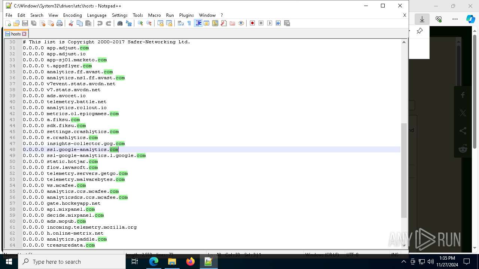479x269 pixels.
Task: Open the user defined language dialog icon
Action: click(207, 23)
